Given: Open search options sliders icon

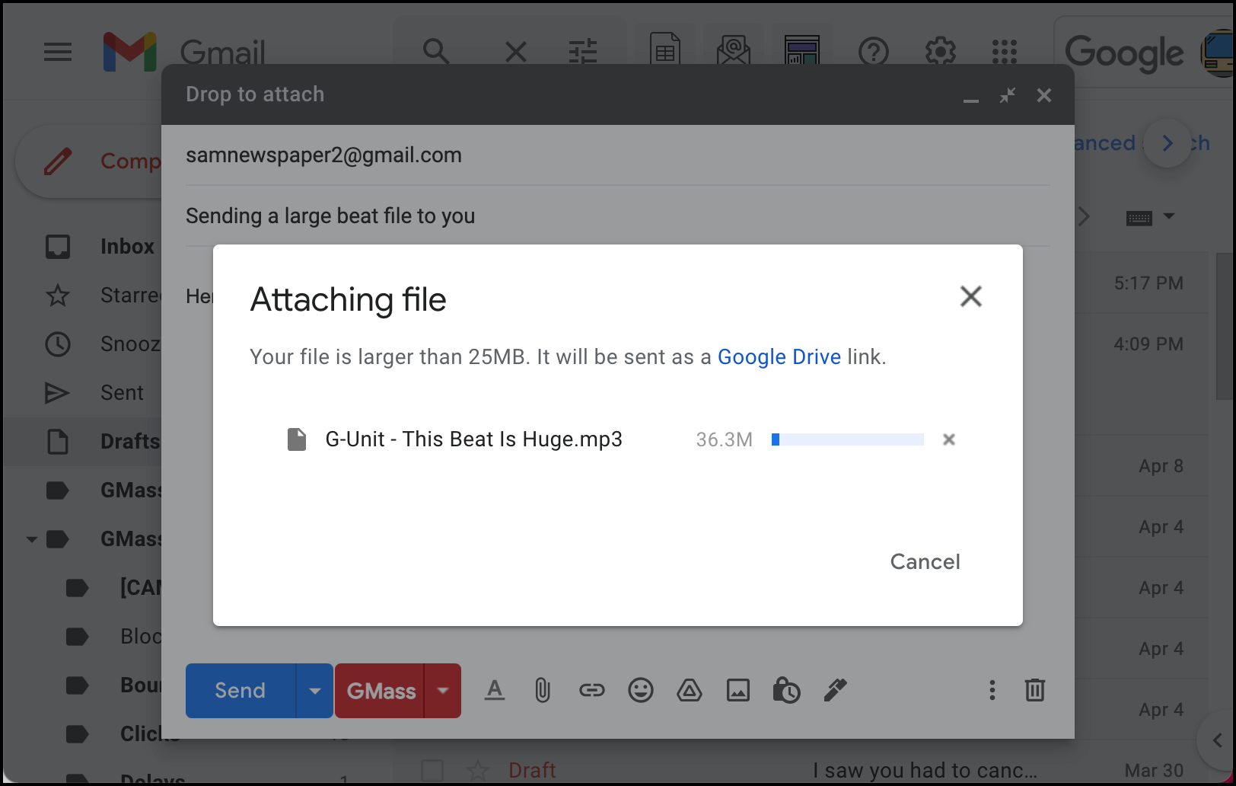Looking at the screenshot, I should pyautogui.click(x=583, y=52).
